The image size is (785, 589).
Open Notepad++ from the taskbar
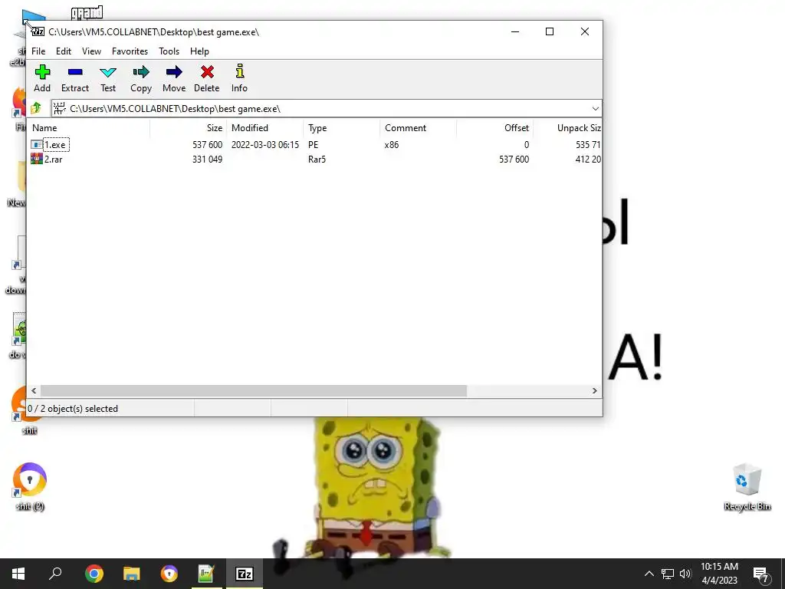(206, 574)
